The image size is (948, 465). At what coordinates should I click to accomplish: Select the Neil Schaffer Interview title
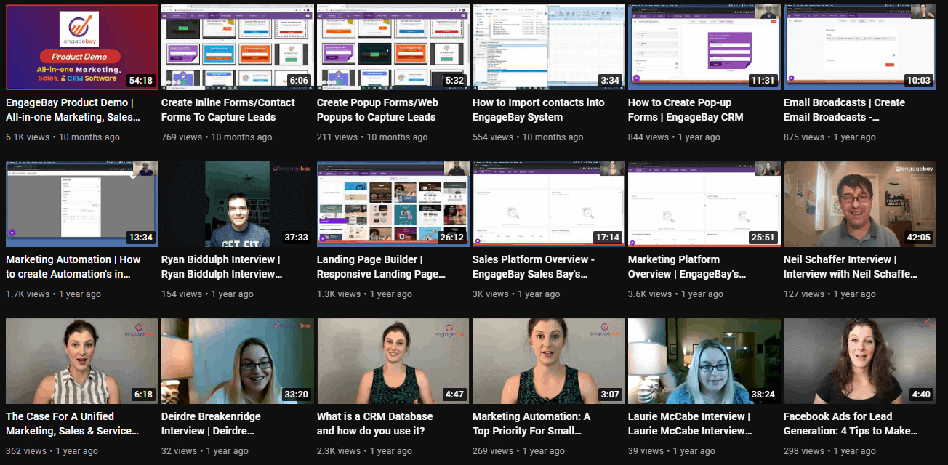click(858, 267)
